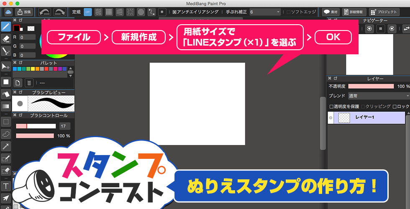The image size is (410, 209).
Task: Flip the canvas view horizontally in navigator
Action: 406,28
